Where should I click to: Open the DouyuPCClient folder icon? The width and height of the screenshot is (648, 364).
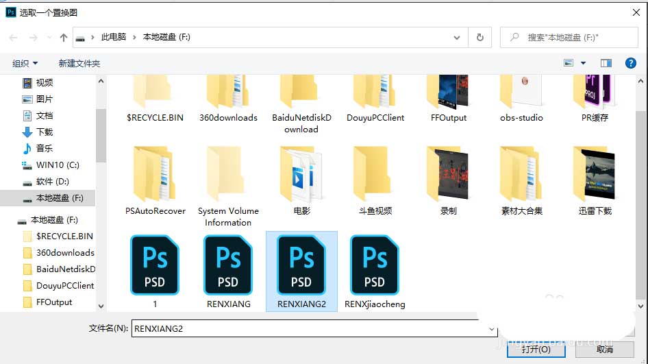pyautogui.click(x=375, y=92)
